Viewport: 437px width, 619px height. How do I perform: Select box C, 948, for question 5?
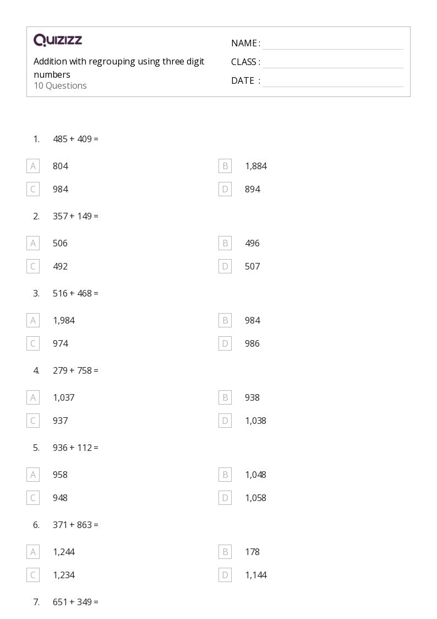[x=33, y=498]
